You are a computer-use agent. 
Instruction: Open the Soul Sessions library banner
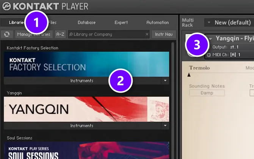click(x=86, y=150)
